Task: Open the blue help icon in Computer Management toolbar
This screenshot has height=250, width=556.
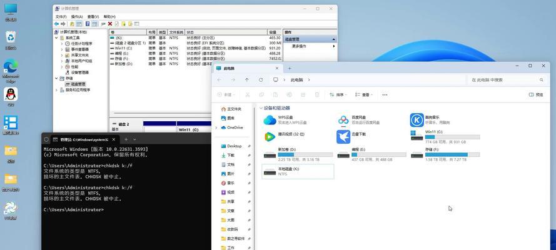Action: click(x=87, y=24)
